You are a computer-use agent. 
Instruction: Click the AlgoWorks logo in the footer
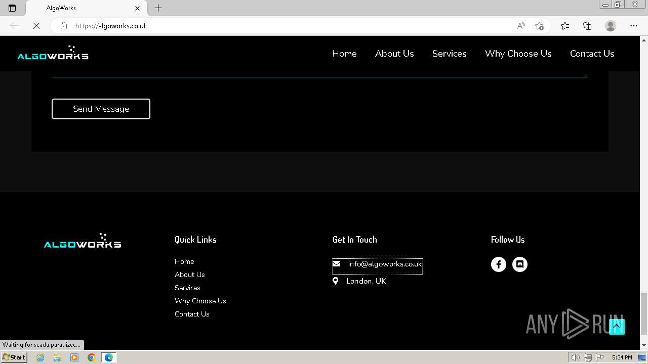(x=83, y=241)
